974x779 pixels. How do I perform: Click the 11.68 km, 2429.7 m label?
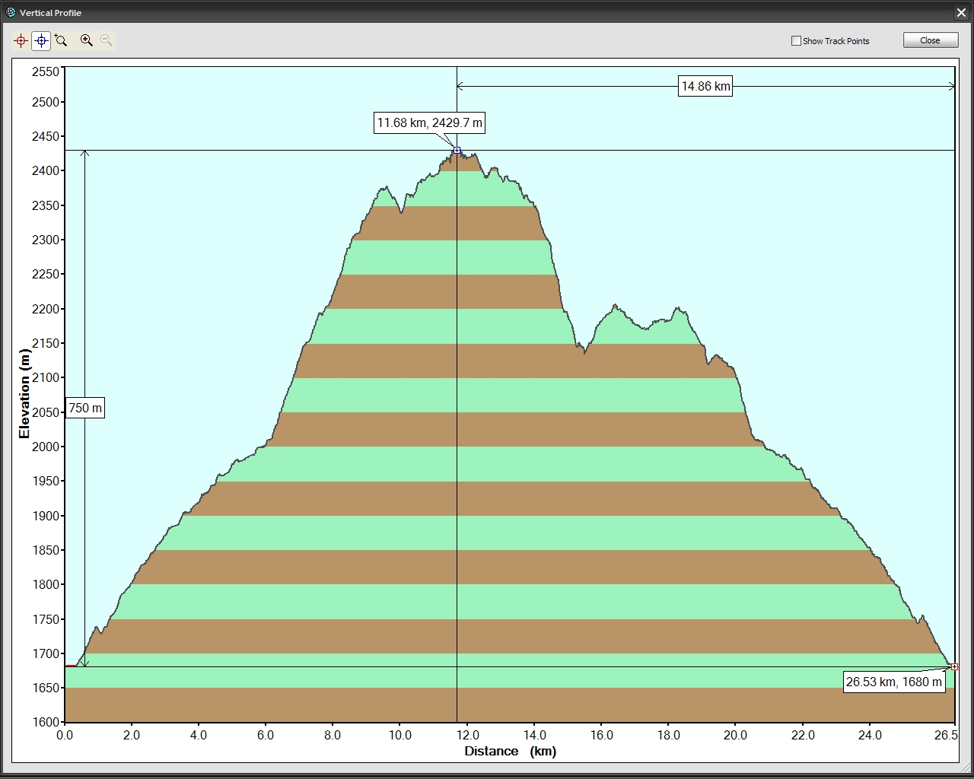[x=429, y=123]
